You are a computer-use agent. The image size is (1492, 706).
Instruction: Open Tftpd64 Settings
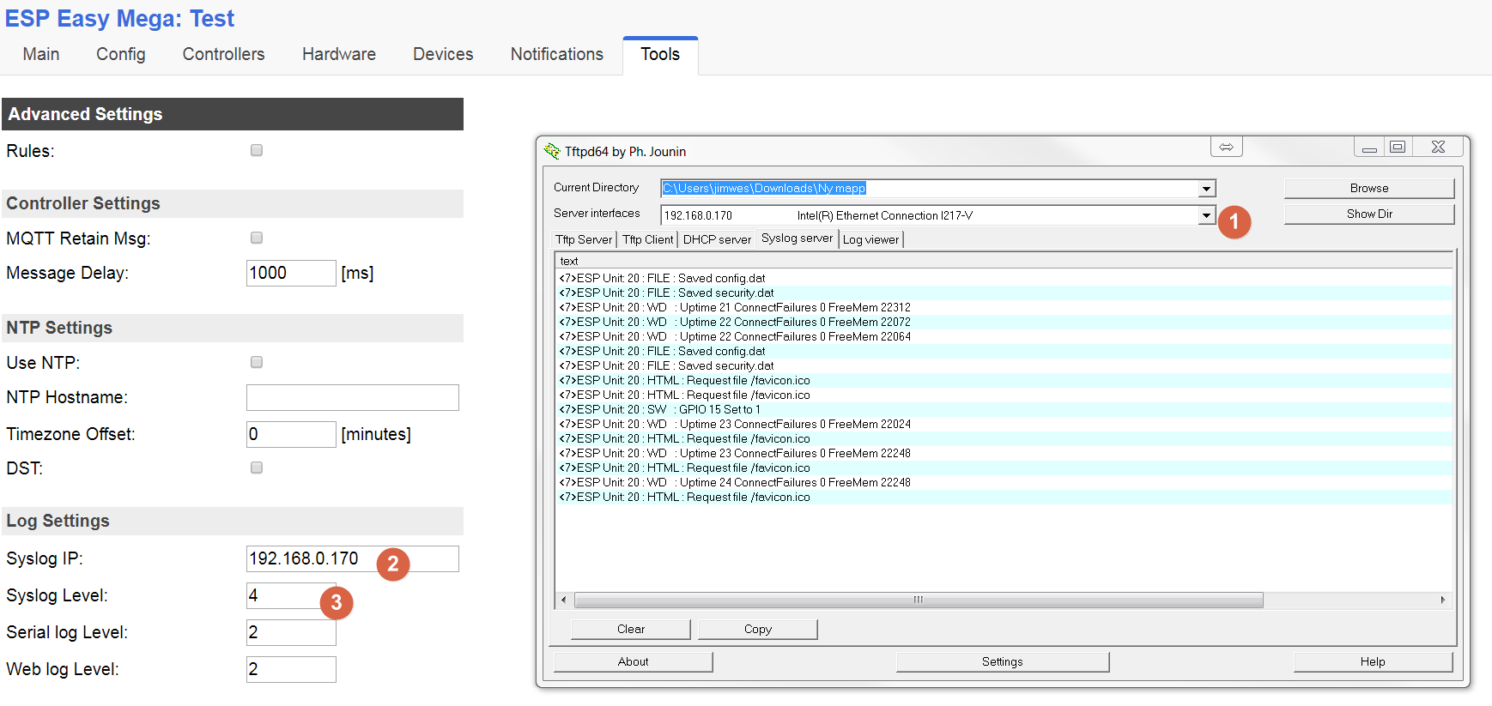click(1003, 661)
